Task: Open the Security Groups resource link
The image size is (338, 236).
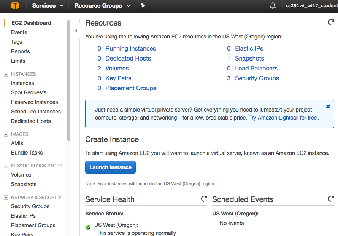Action: [x=257, y=78]
